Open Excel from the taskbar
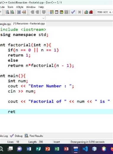 click(57, 149)
